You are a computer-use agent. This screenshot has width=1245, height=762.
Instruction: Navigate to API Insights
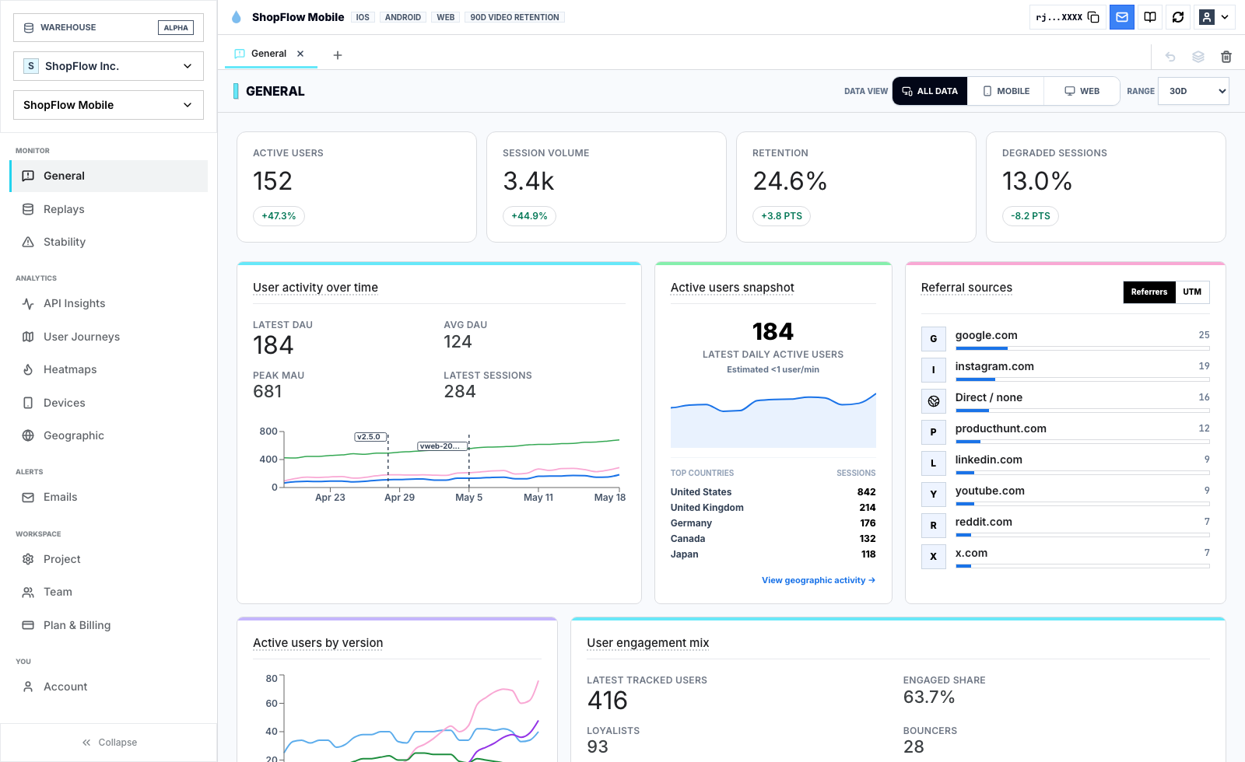(109, 303)
